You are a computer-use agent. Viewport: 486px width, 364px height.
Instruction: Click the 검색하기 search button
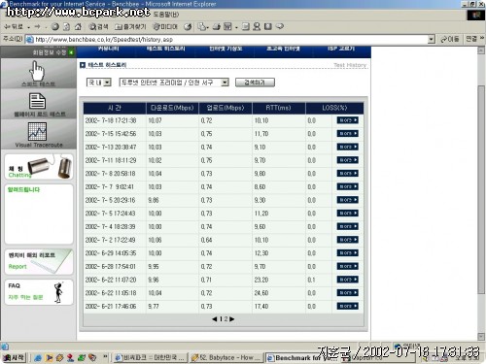coord(255,83)
